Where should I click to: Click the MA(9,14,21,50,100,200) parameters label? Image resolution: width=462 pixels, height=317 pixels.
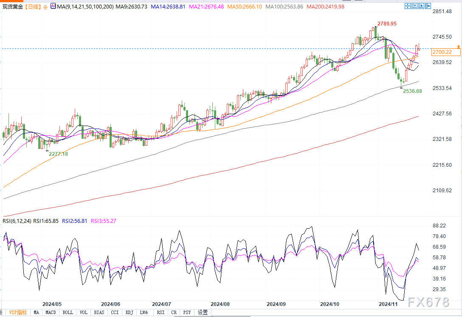84,7
